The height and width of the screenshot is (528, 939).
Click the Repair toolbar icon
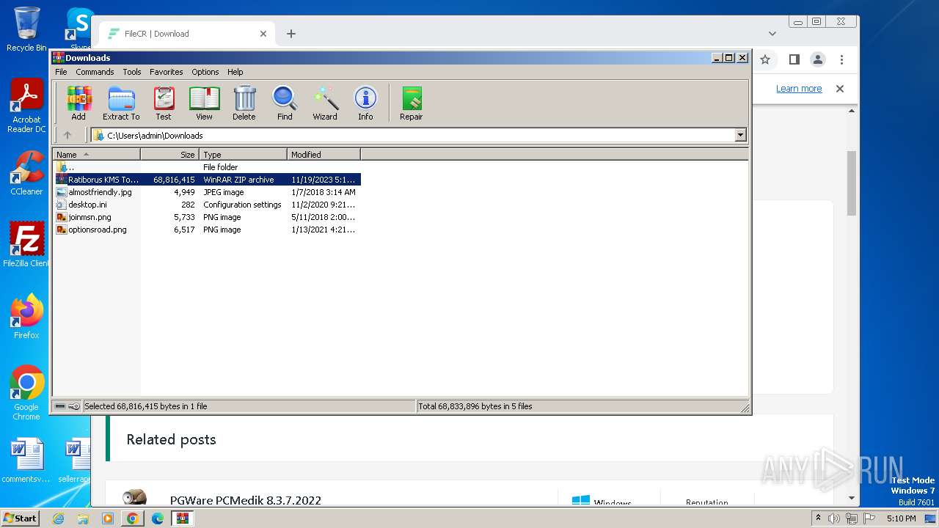tap(411, 103)
